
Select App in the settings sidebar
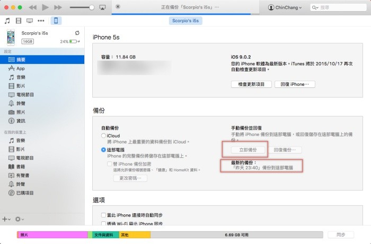pos(21,69)
